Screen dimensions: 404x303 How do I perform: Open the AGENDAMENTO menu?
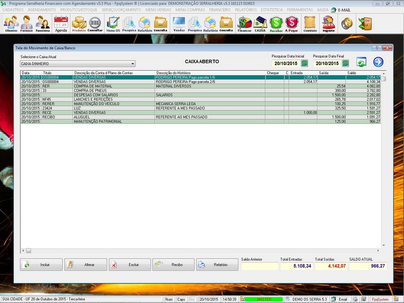(42, 10)
